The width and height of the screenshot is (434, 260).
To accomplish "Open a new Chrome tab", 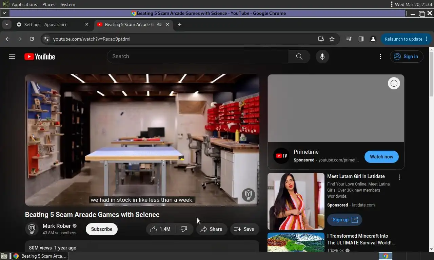I will coord(180,24).
